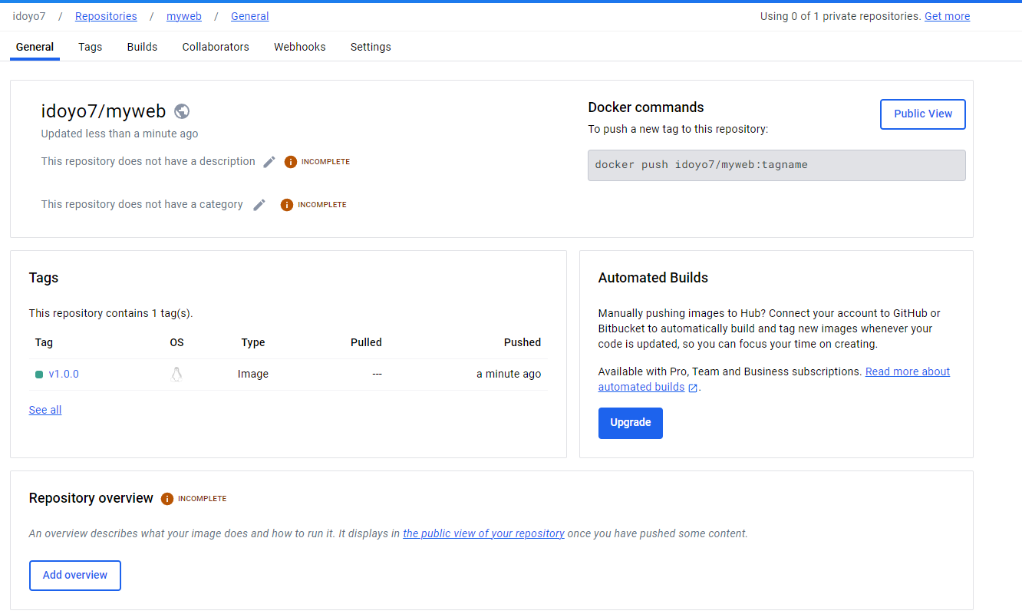Click the Type column header
The image size is (1022, 614).
pos(253,342)
